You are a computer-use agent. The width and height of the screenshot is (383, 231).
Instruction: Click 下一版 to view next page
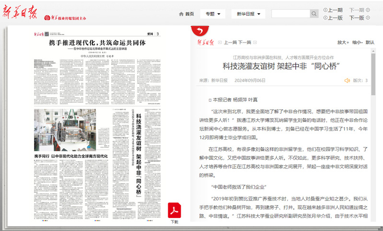click(x=357, y=18)
